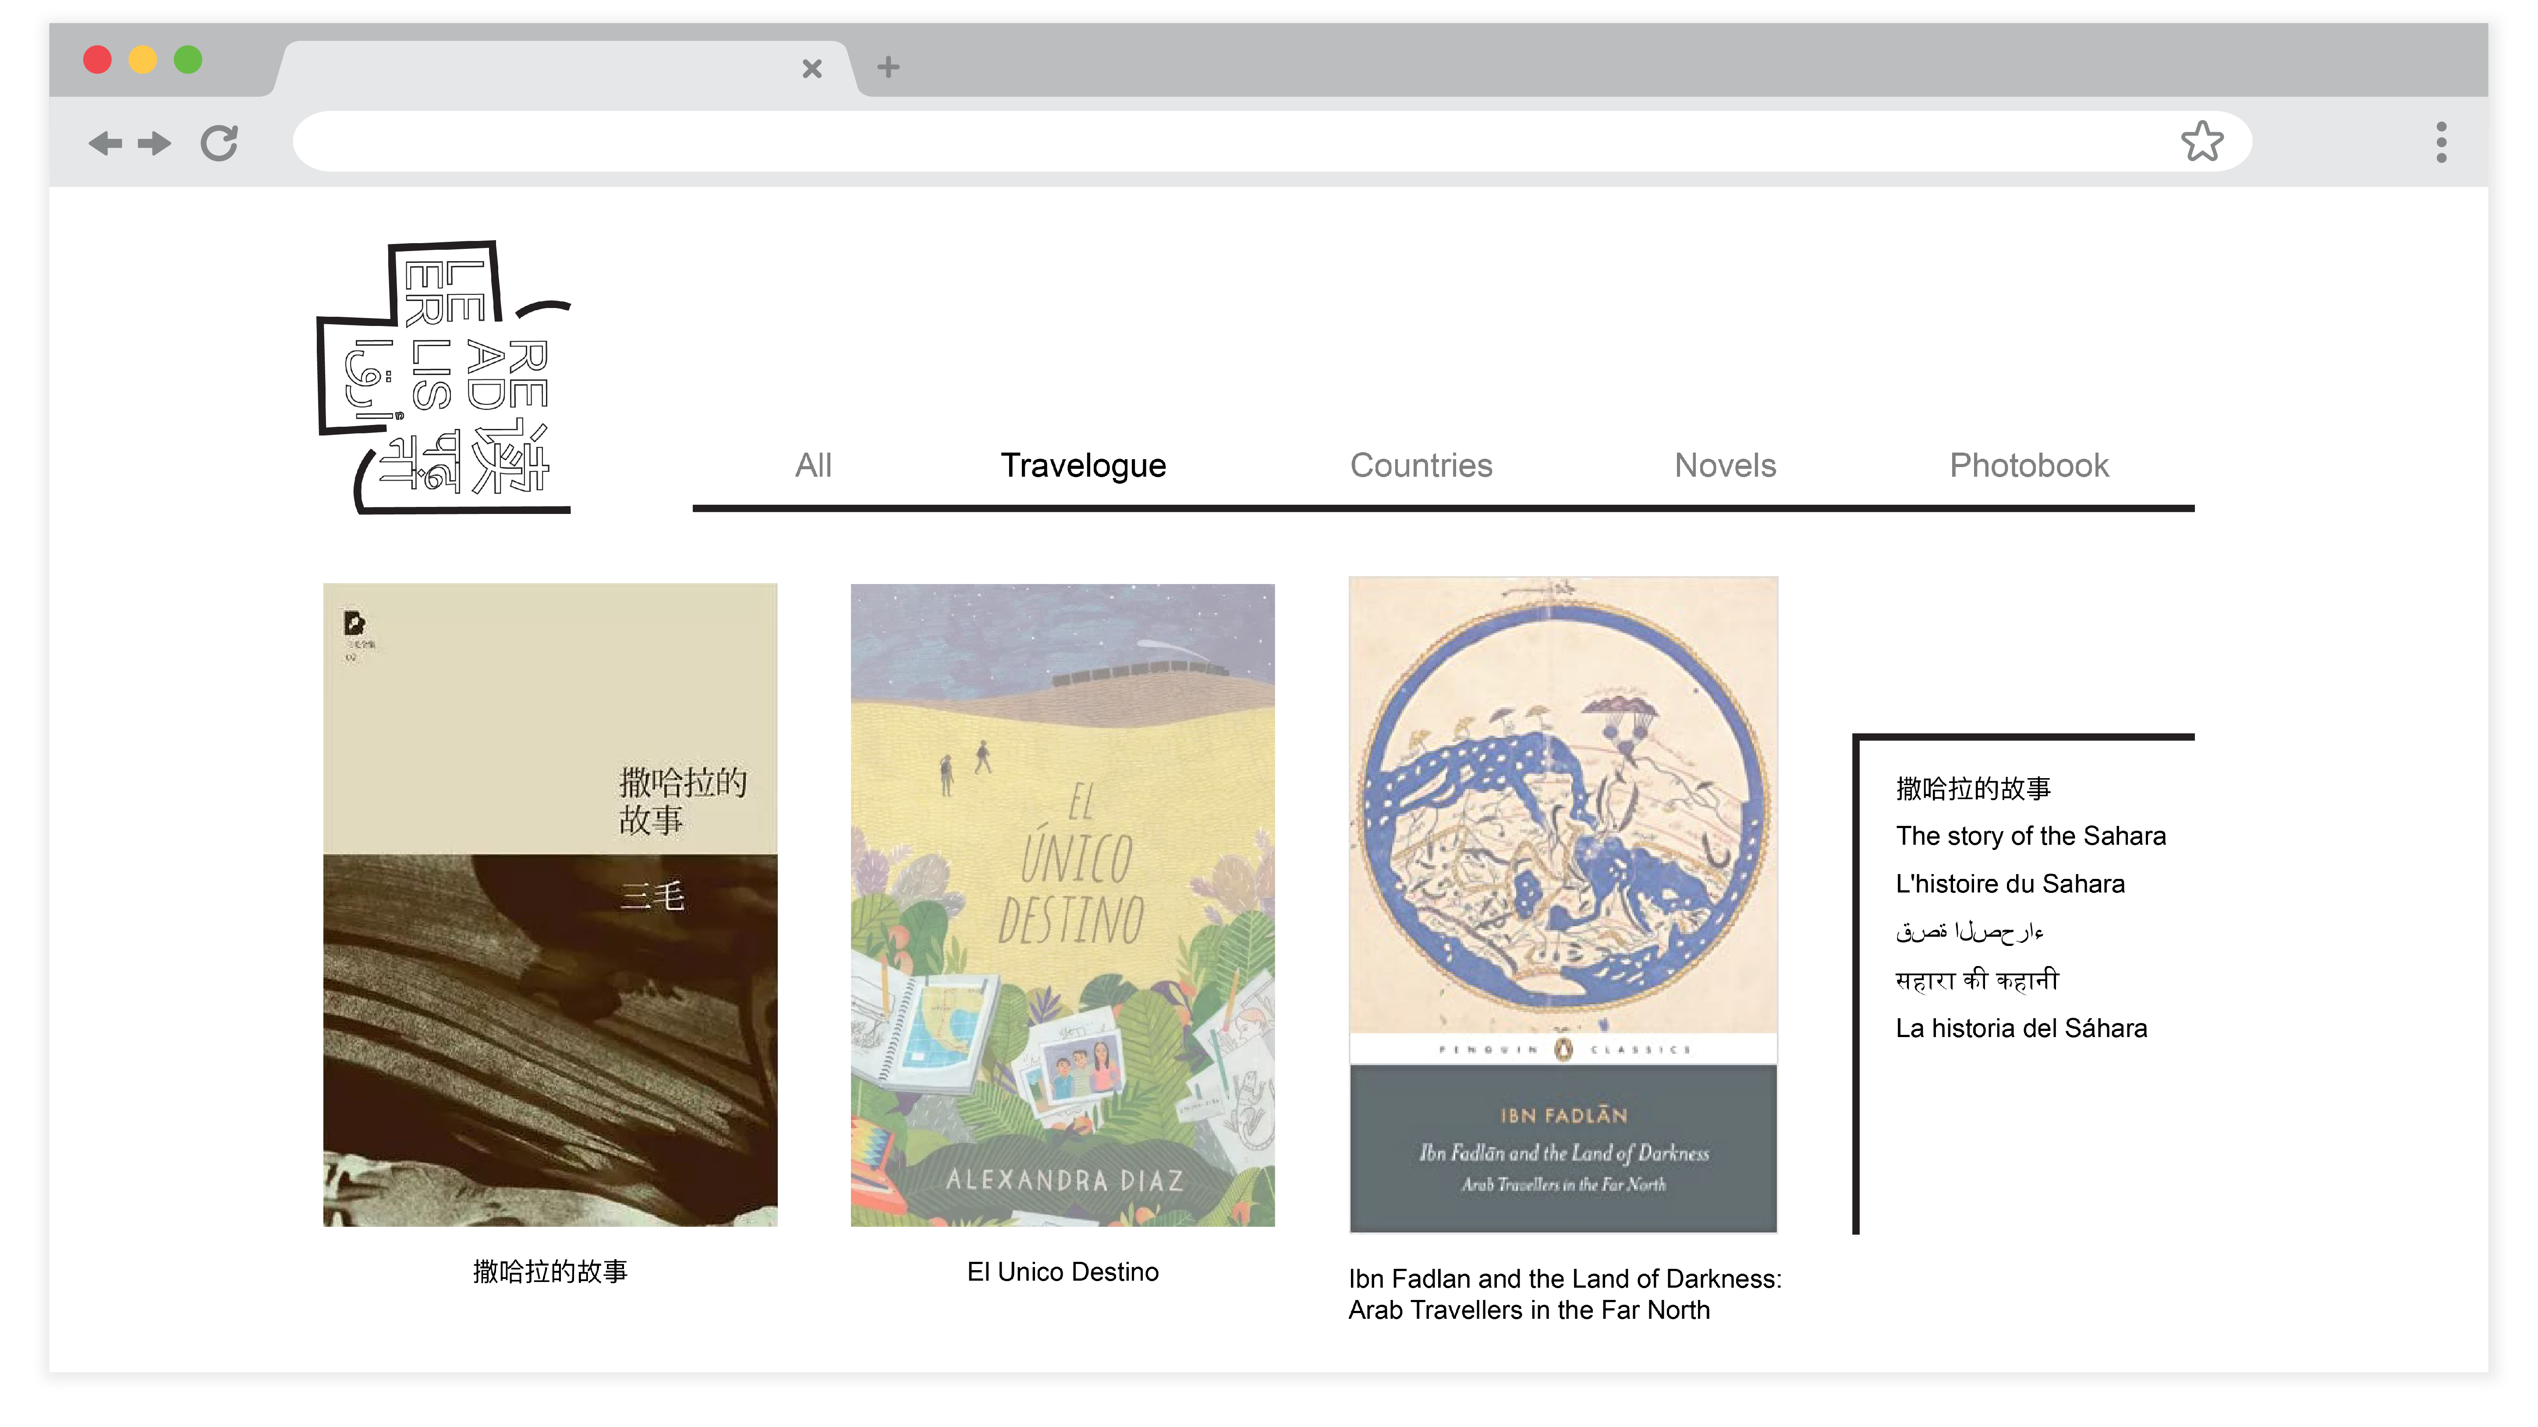The width and height of the screenshot is (2538, 1427).
Task: Open the El Unico Destino book cover
Action: (x=1063, y=905)
